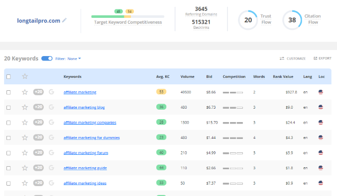Open the affiliate marketing blog link

coord(84,107)
